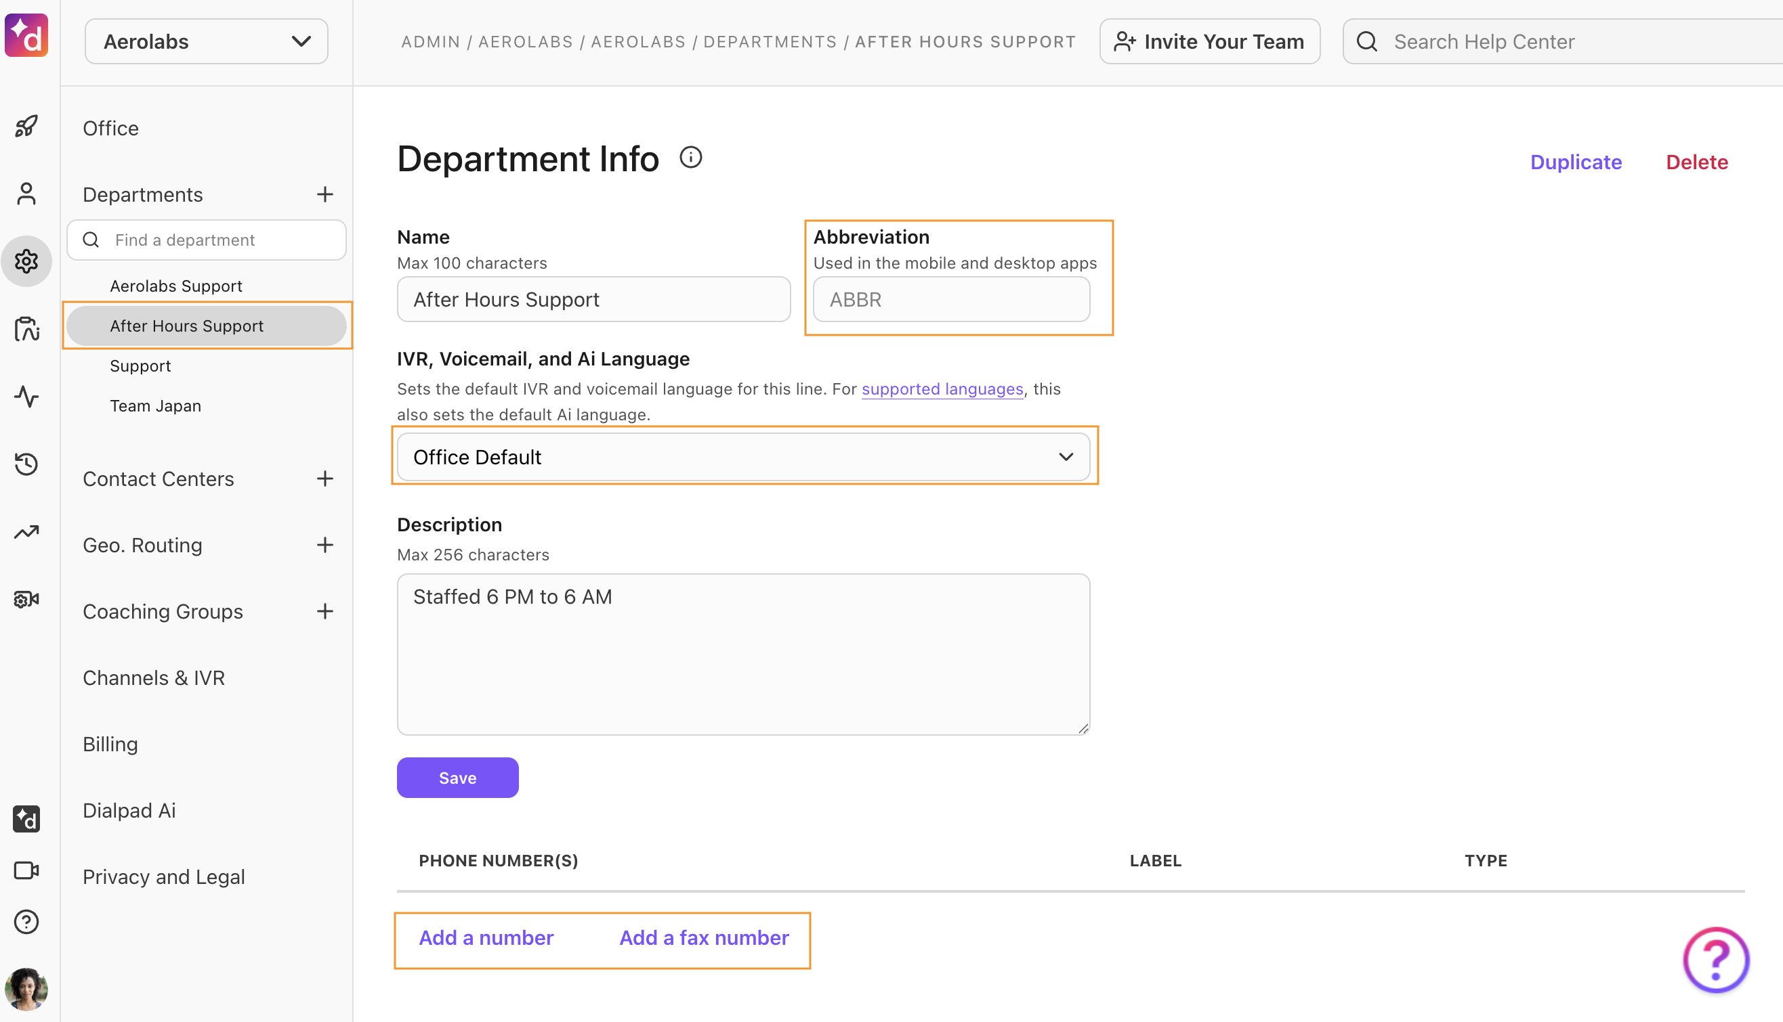Click the Save button
The height and width of the screenshot is (1022, 1783).
click(457, 778)
